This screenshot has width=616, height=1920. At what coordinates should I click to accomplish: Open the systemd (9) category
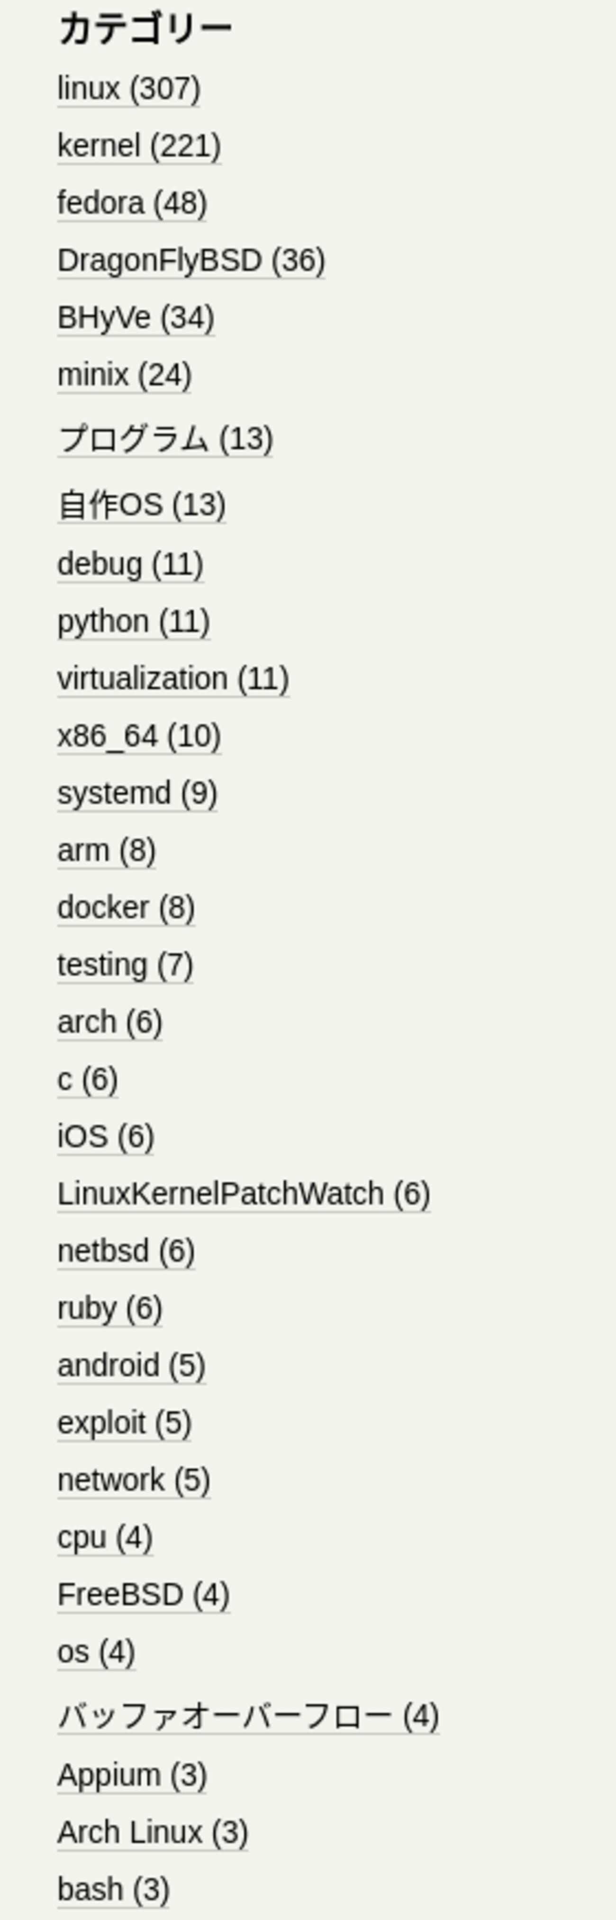[137, 793]
